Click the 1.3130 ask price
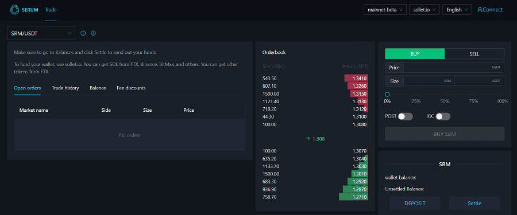 point(359,101)
